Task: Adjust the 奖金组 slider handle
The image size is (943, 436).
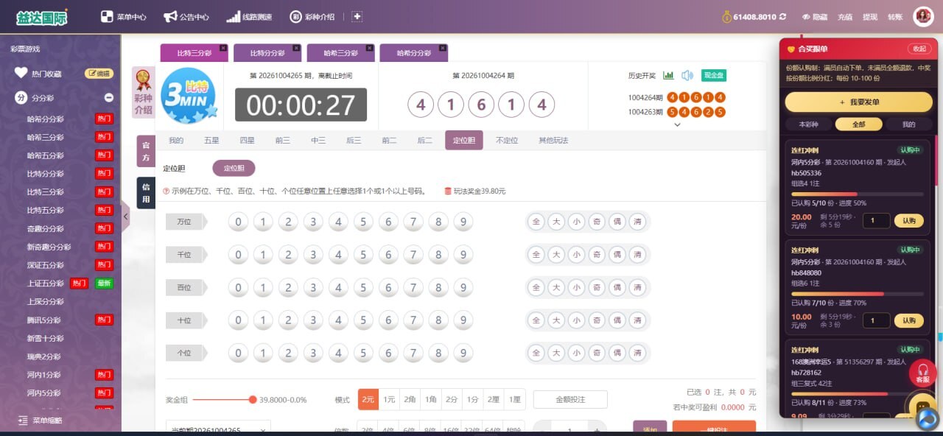Action: coord(253,399)
